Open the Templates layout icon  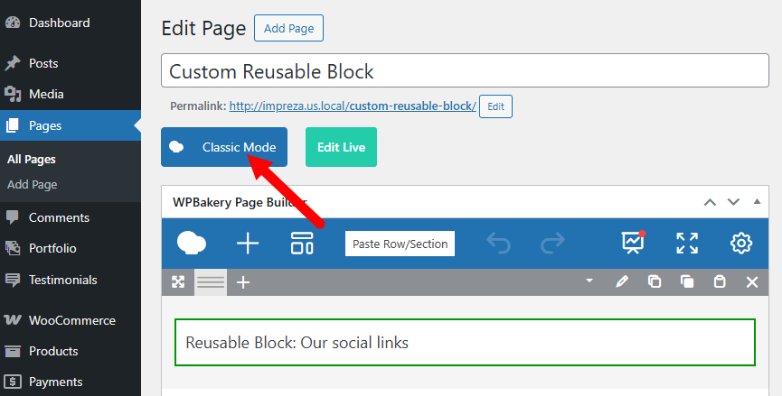click(x=302, y=244)
